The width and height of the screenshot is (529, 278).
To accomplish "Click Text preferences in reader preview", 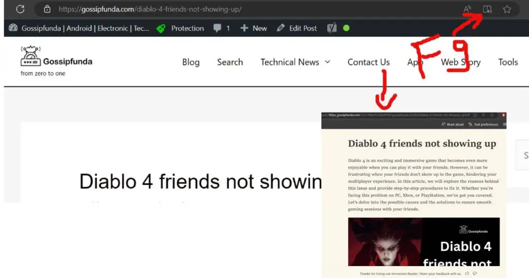I will [483, 125].
